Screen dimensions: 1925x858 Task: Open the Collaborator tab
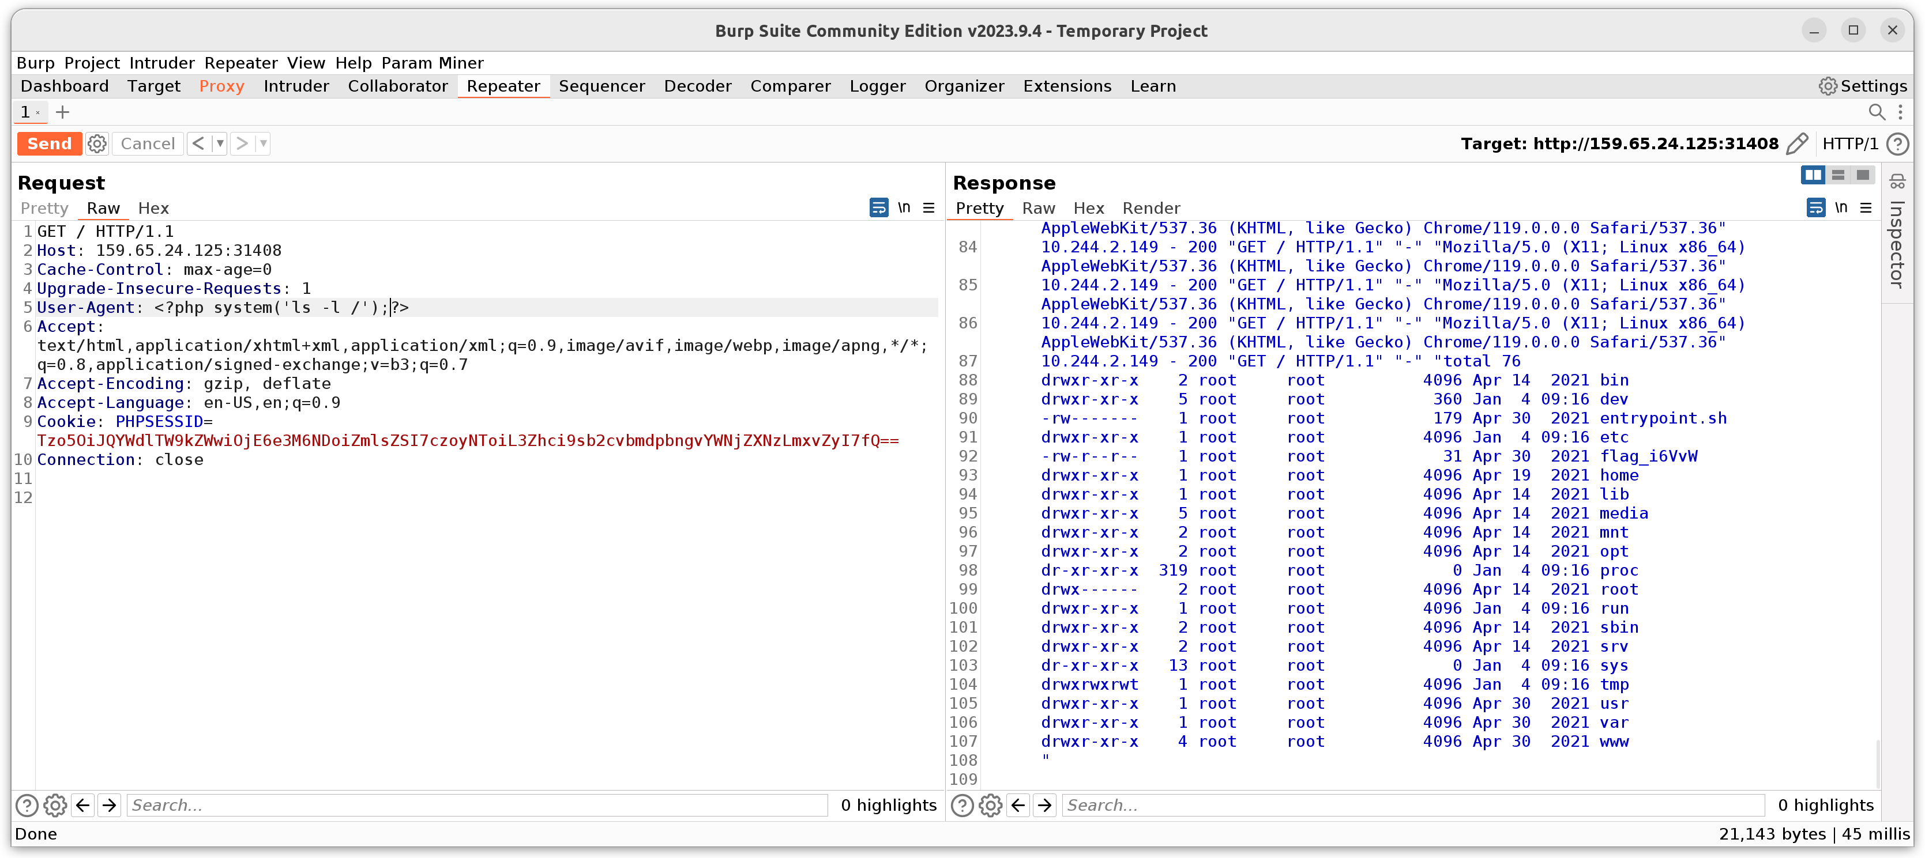point(398,86)
